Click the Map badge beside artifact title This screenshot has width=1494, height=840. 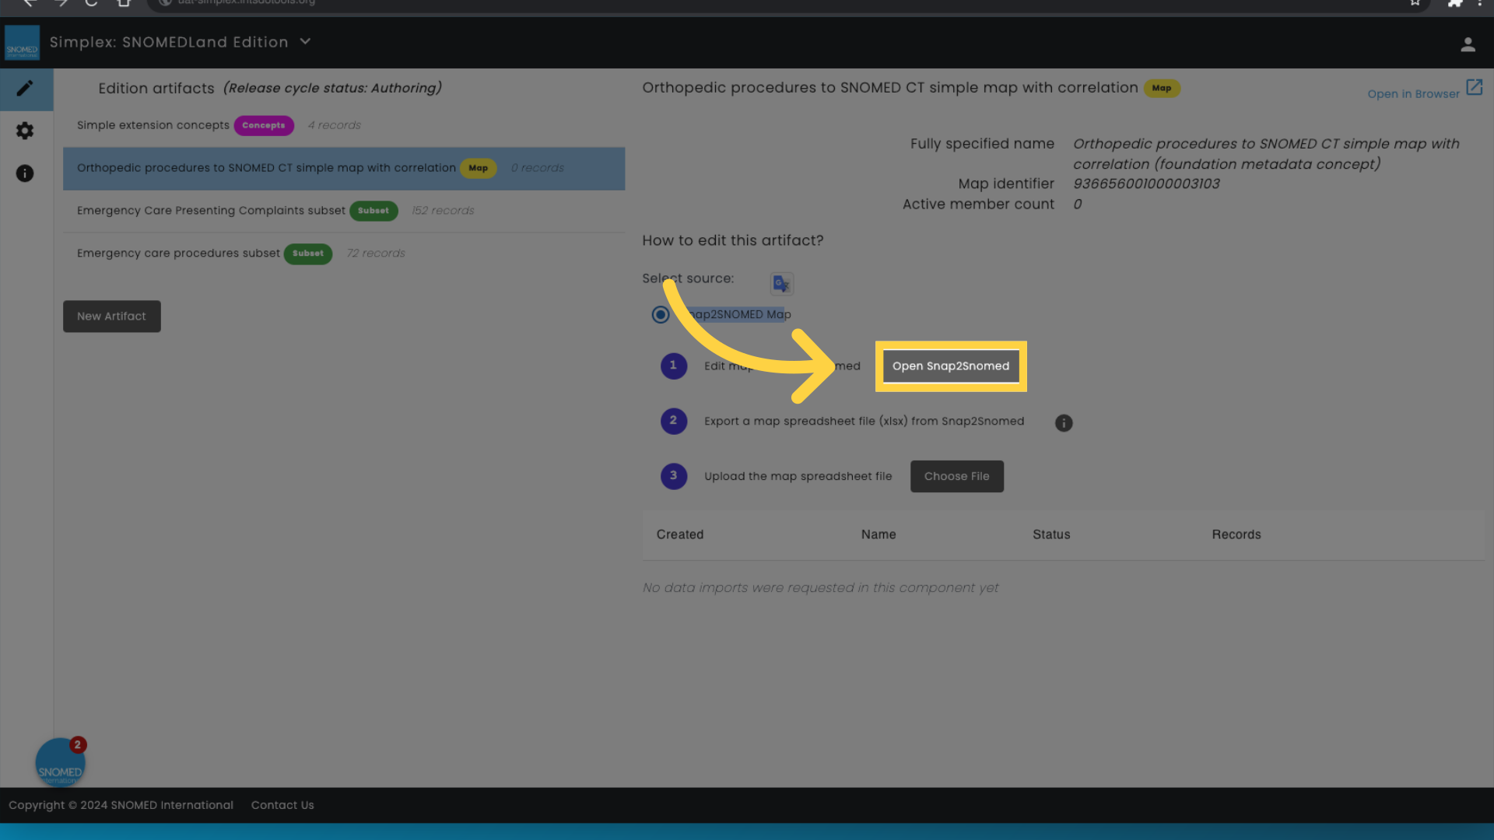click(1162, 89)
